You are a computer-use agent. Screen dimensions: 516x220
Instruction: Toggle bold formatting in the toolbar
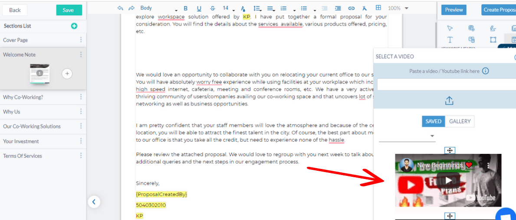click(x=185, y=8)
